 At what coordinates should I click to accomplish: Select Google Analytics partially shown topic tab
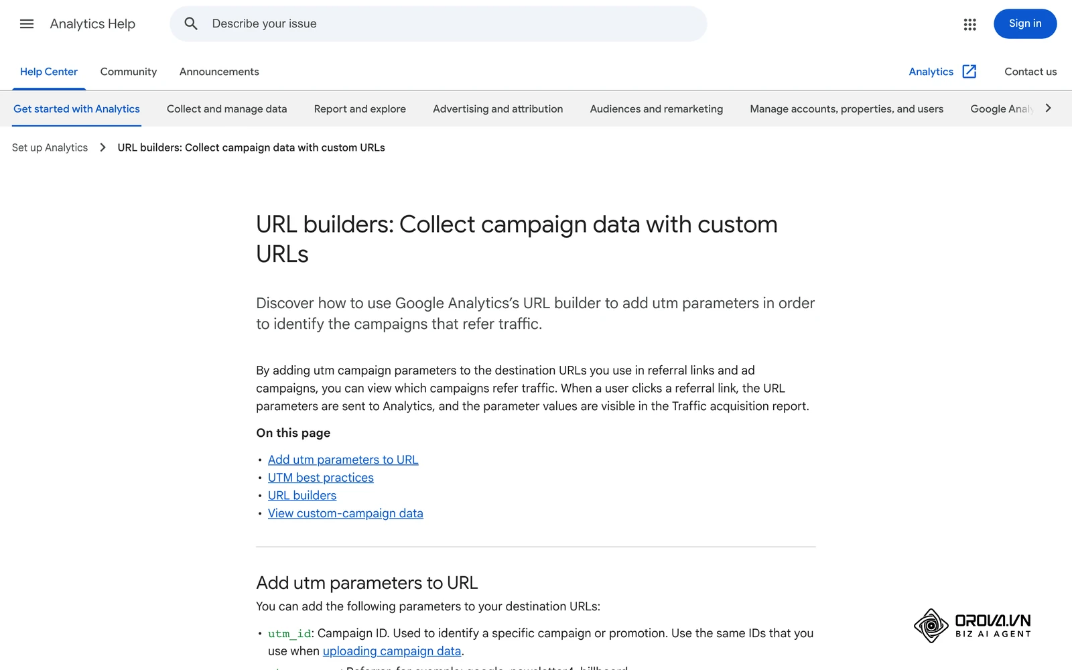point(1001,109)
